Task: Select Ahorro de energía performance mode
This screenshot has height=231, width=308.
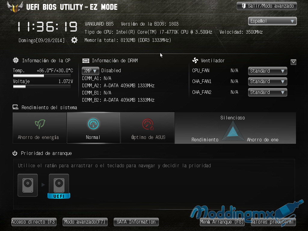Action: (x=40, y=128)
